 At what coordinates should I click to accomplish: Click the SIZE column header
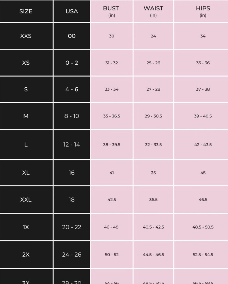point(26,11)
